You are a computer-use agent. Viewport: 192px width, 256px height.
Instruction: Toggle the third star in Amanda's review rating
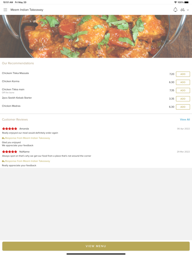pyautogui.click(x=10, y=128)
